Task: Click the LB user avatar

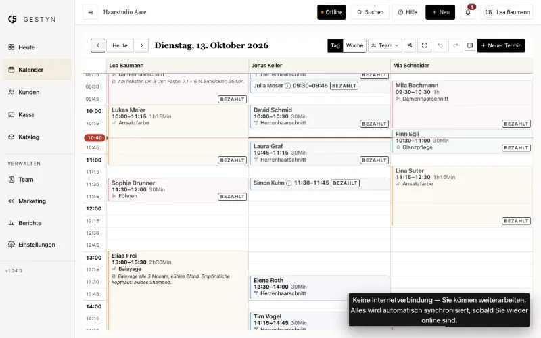Action: click(488, 12)
